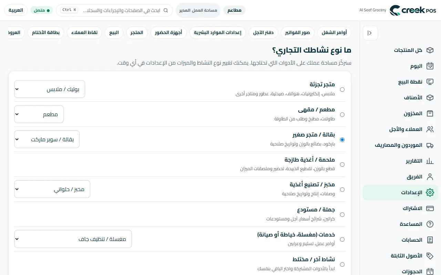The image size is (441, 275).
Task: Open the Manager Workspace (مساحة العمل المدير) button
Action: click(198, 10)
